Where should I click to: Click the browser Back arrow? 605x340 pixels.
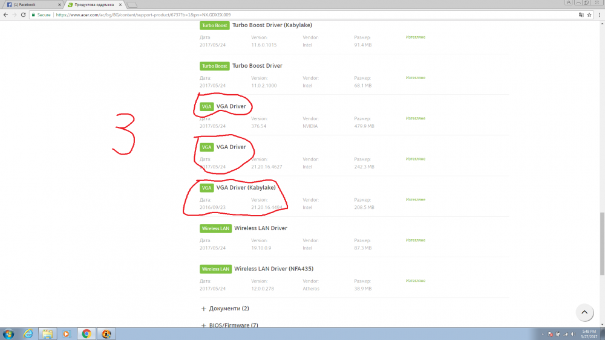[x=5, y=14]
